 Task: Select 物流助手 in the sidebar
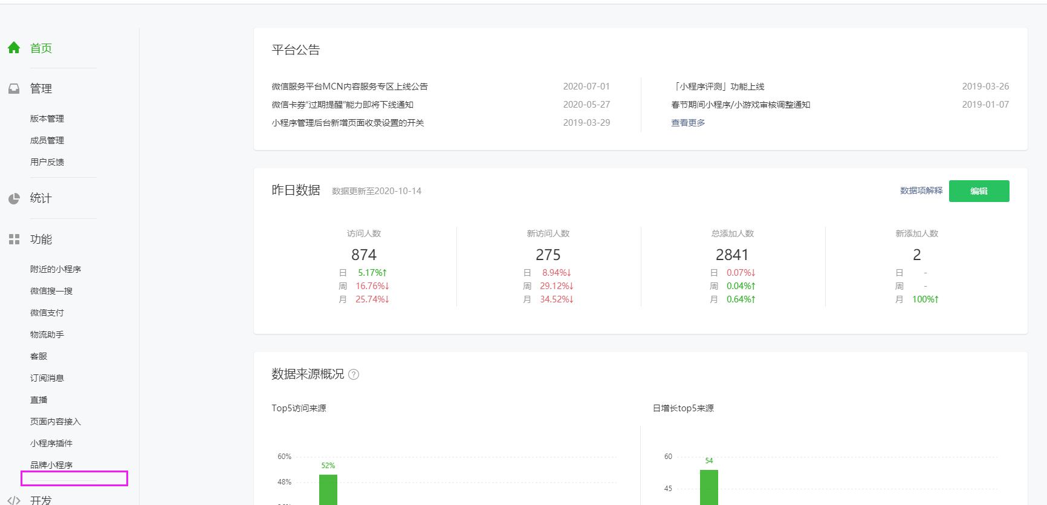(47, 334)
